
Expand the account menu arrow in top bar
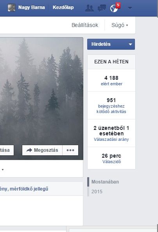pyautogui.click(x=130, y=8)
